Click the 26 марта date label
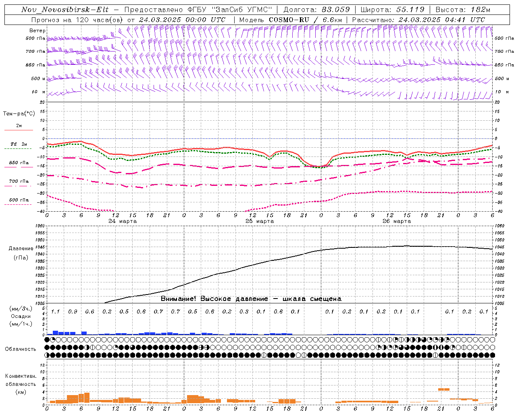 (x=397, y=221)
